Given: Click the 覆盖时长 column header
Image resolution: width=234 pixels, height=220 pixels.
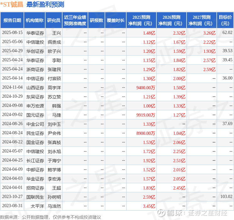Looking at the screenshot, I should [x=116, y=20].
